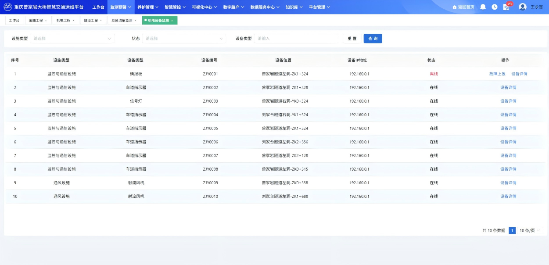Expand the 数字路产 menu
Viewport: 549px width, 265px height.
[233, 7]
